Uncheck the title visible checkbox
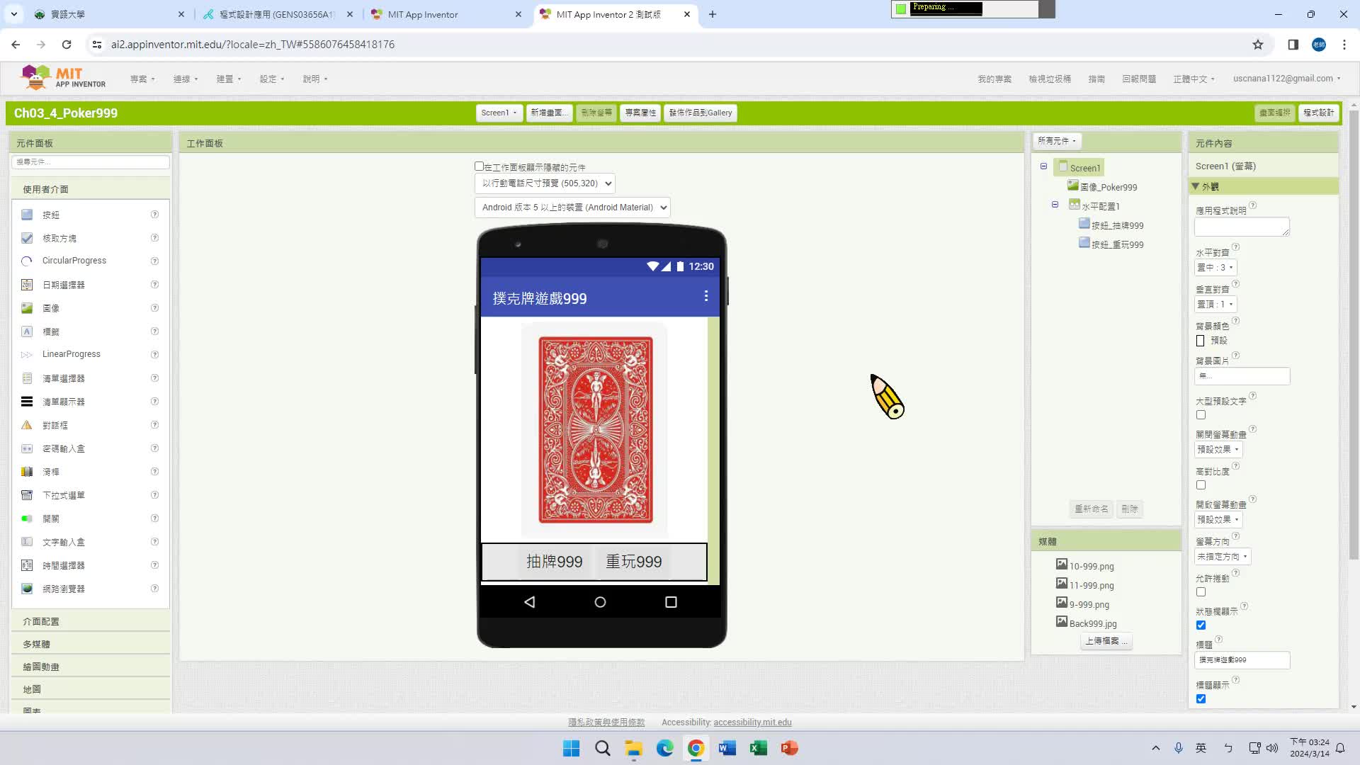This screenshot has width=1360, height=765. point(1201,699)
